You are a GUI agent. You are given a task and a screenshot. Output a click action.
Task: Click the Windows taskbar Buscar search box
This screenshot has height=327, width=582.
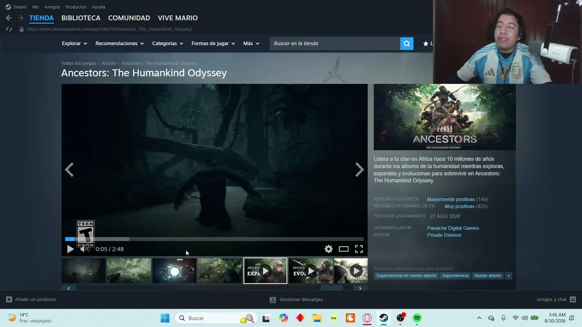pos(216,318)
